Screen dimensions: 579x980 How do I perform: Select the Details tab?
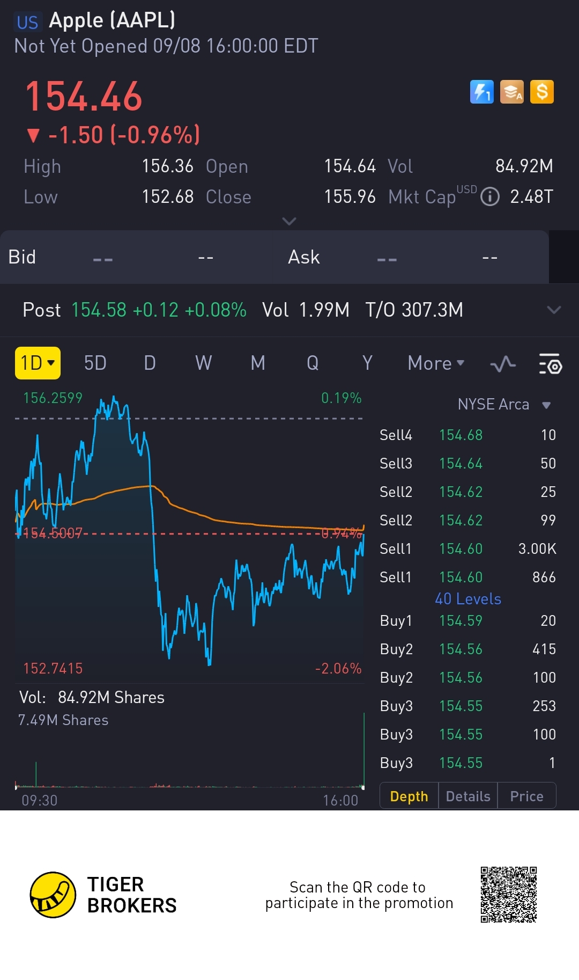(x=468, y=796)
